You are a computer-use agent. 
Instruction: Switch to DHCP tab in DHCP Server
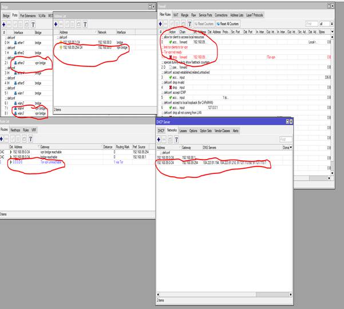[x=161, y=130]
